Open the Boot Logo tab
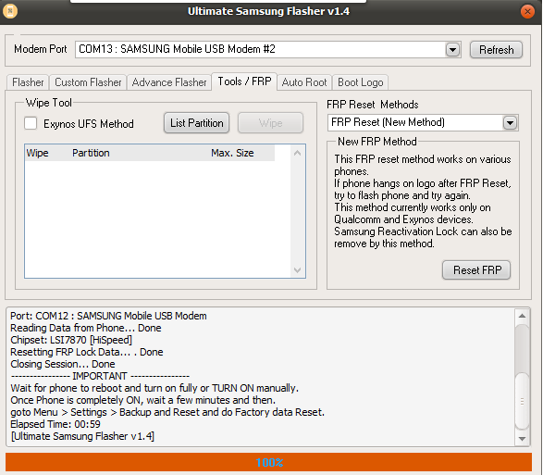Viewport: 543px width, 475px height. tap(360, 82)
